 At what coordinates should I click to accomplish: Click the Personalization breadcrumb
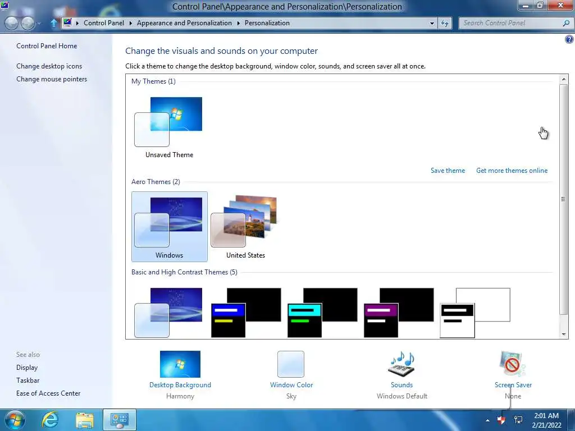[267, 22]
